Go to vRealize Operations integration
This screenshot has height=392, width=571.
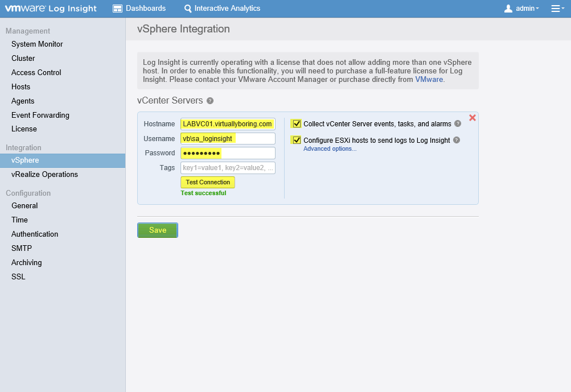click(44, 174)
